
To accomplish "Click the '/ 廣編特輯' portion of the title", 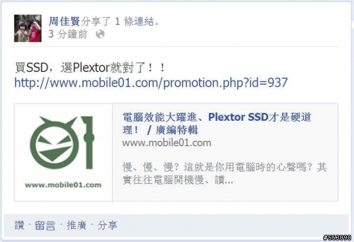I will tap(173, 130).
